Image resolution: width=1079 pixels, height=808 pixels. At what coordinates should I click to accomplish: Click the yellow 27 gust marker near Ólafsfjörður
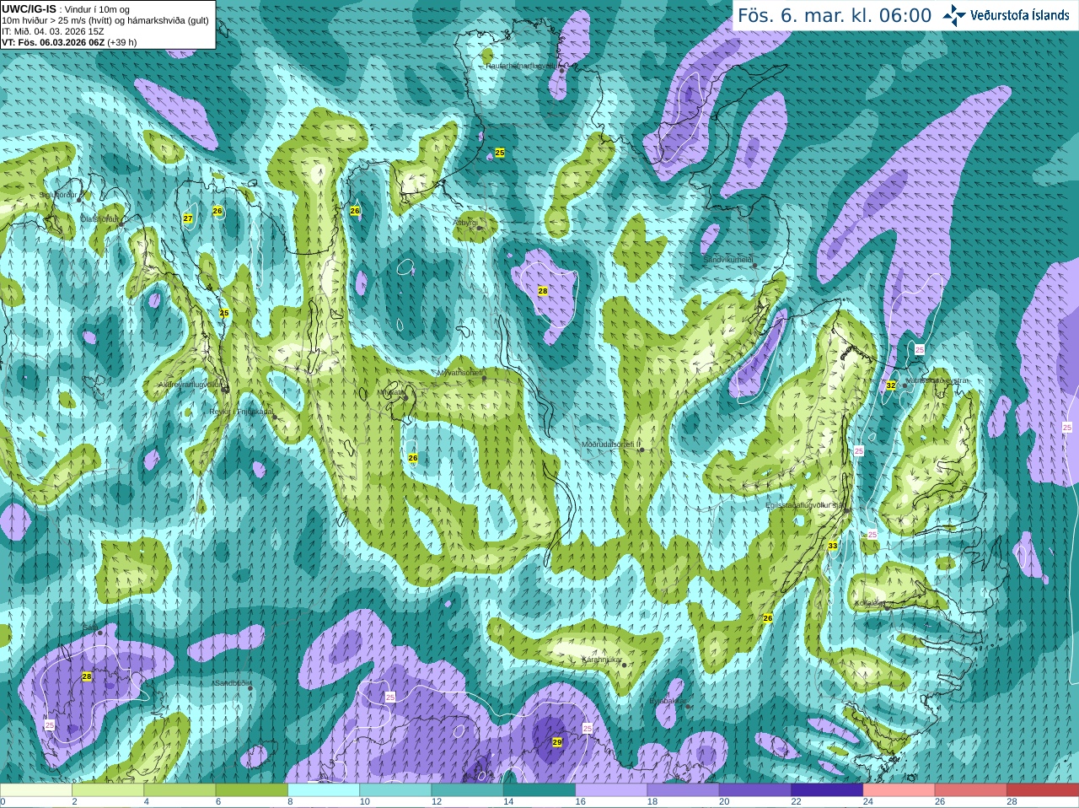[187, 218]
